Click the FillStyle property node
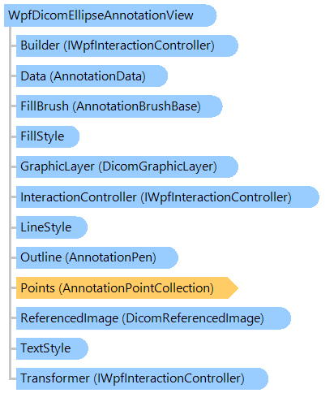The width and height of the screenshot is (334, 393). point(48,136)
